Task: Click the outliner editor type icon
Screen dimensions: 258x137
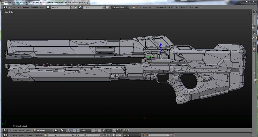Action: point(255,12)
